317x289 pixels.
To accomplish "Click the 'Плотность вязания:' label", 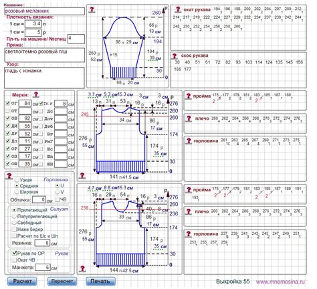I will pos(30,17).
